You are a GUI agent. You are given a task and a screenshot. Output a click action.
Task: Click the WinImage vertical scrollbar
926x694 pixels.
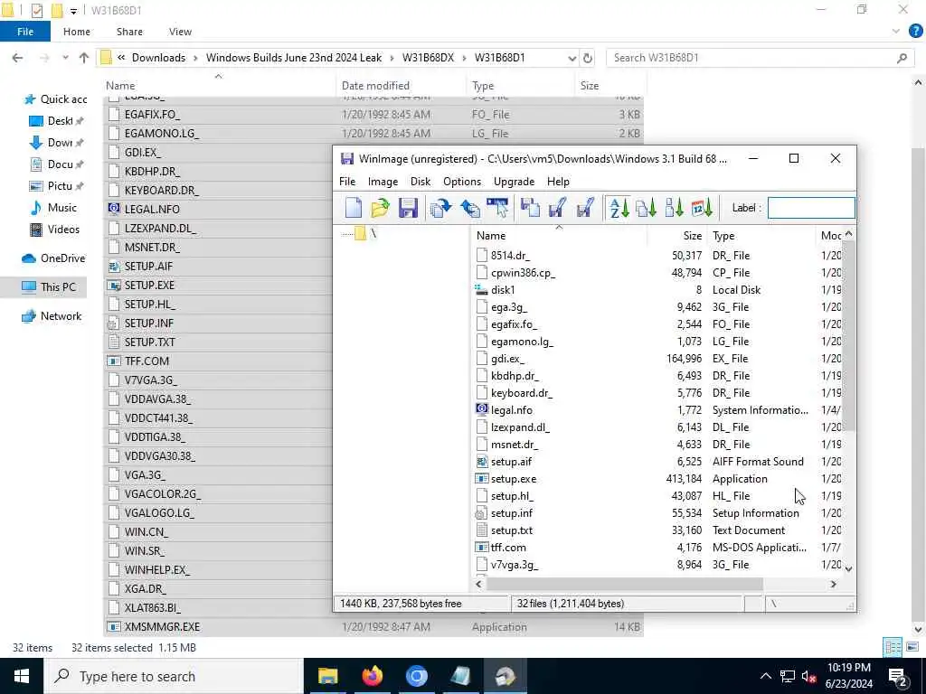(x=848, y=335)
